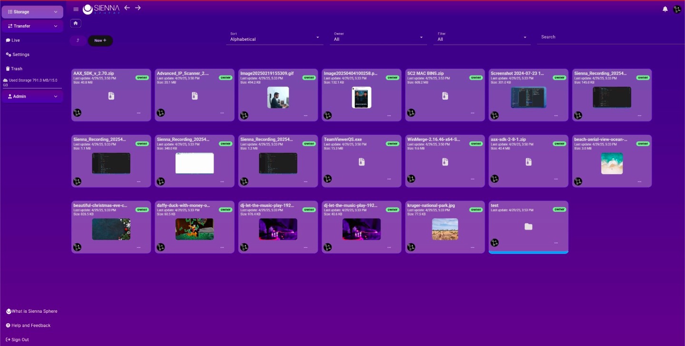Open more options for daffy-duck-with-money file
The width and height of the screenshot is (685, 346).
(222, 247)
